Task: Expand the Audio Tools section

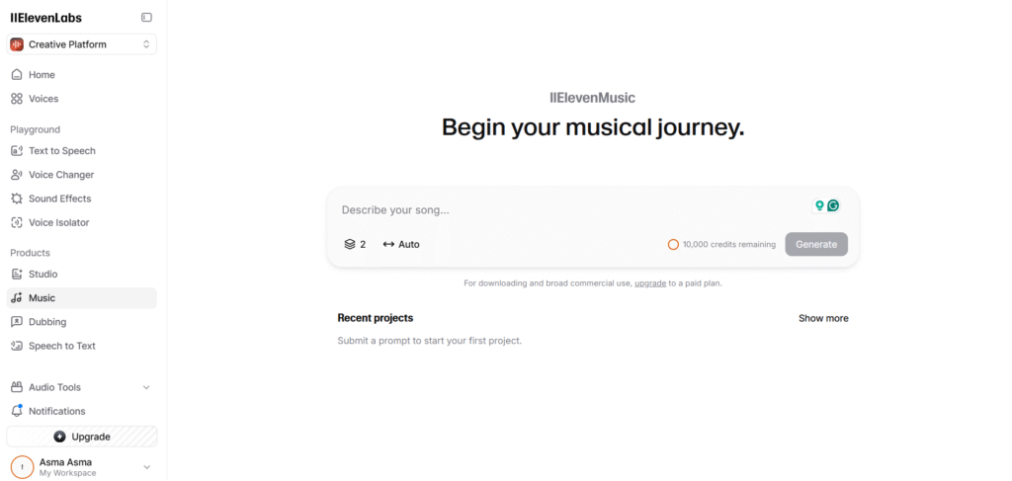Action: click(146, 387)
